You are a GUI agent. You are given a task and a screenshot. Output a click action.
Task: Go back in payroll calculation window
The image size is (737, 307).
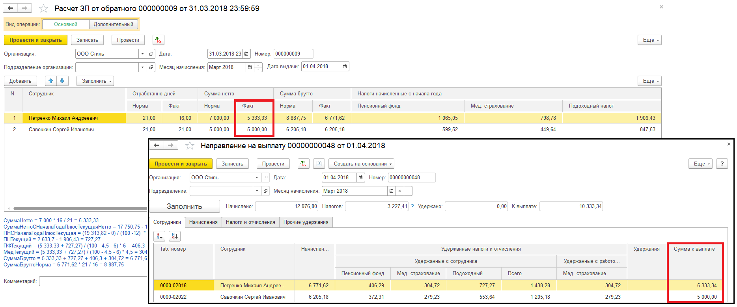10,8
